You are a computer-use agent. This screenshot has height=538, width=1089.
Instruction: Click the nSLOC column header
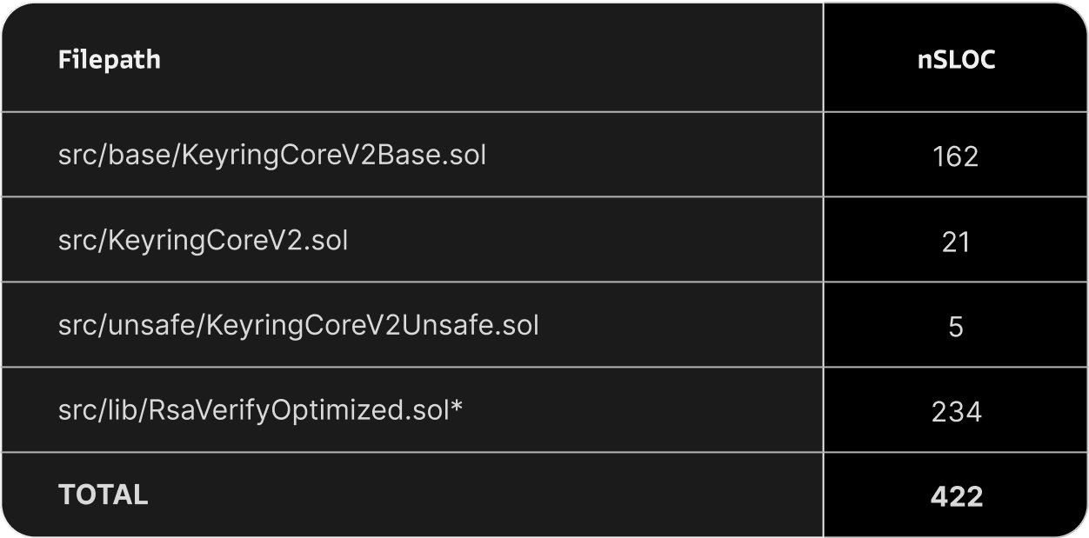(x=956, y=60)
